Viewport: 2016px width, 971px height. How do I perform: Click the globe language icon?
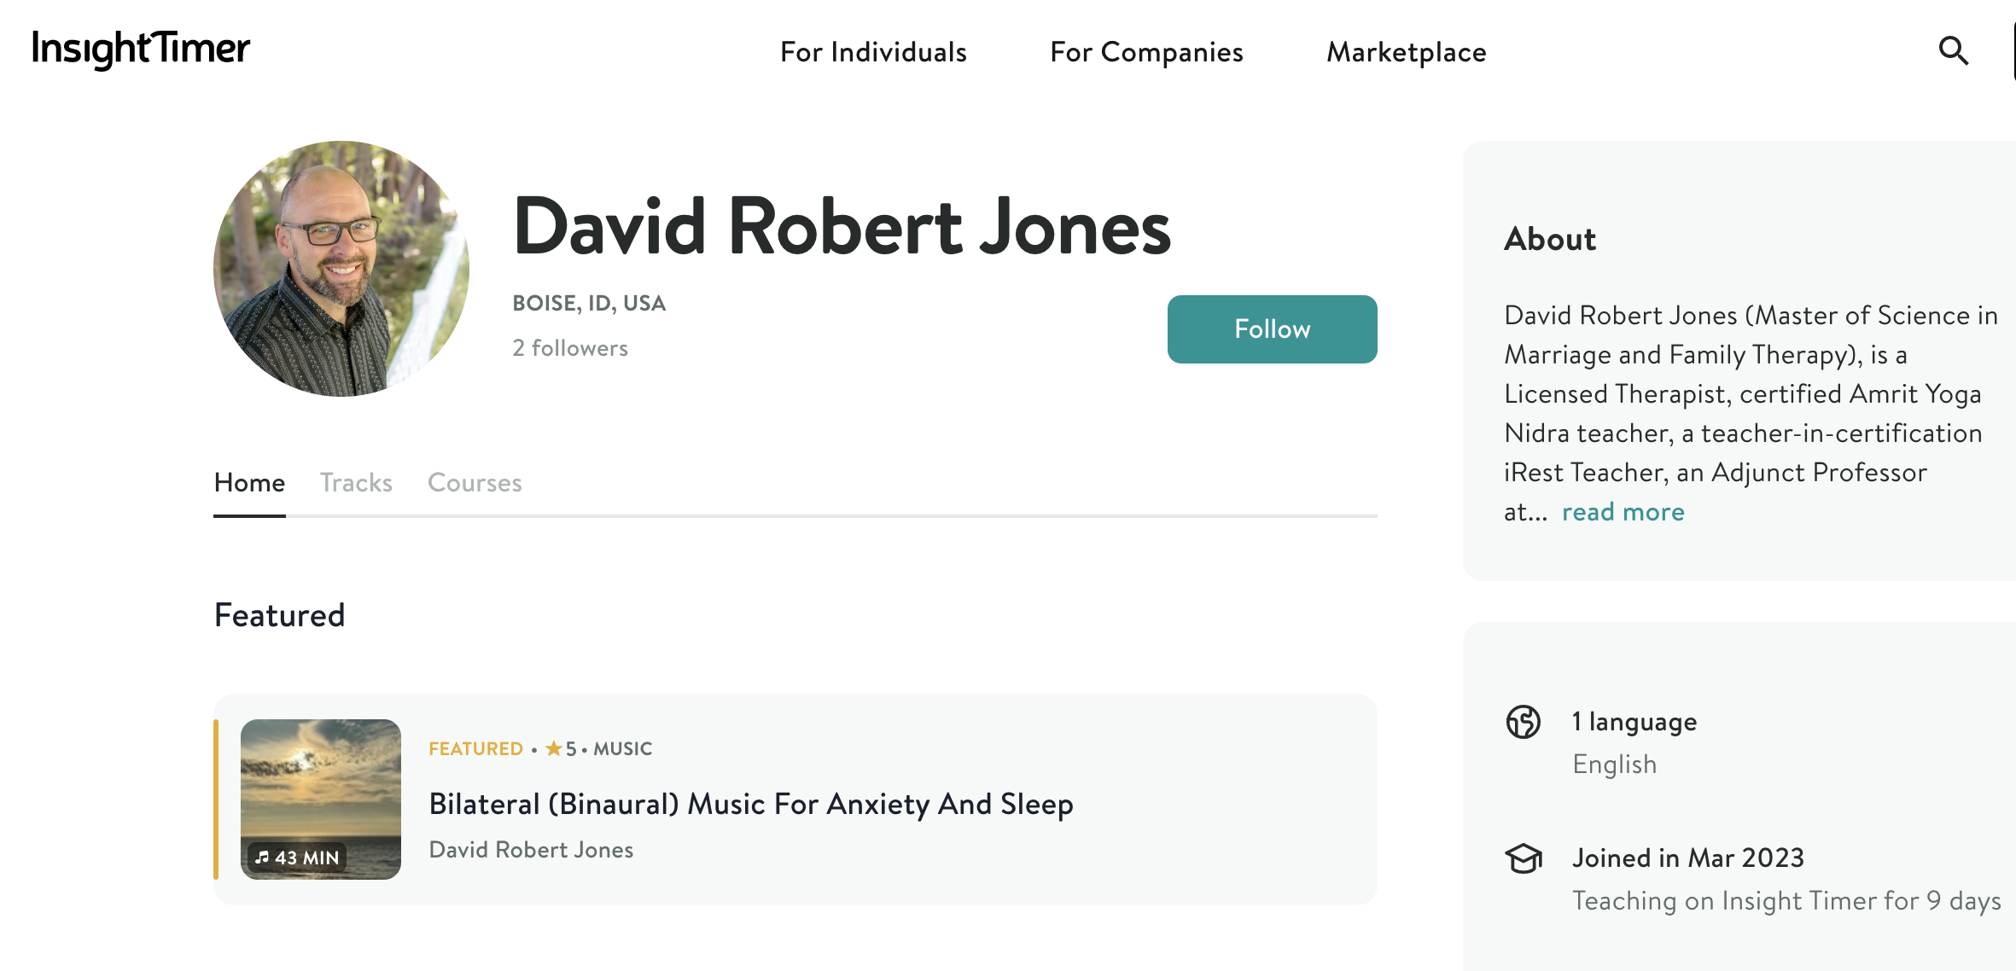click(1524, 722)
